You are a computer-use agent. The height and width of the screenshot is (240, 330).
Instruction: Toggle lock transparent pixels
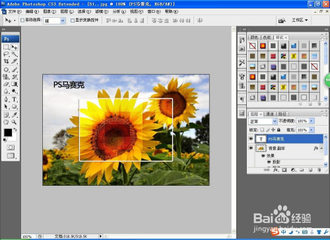click(262, 130)
